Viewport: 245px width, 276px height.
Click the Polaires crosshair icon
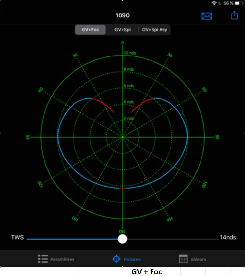point(116,259)
